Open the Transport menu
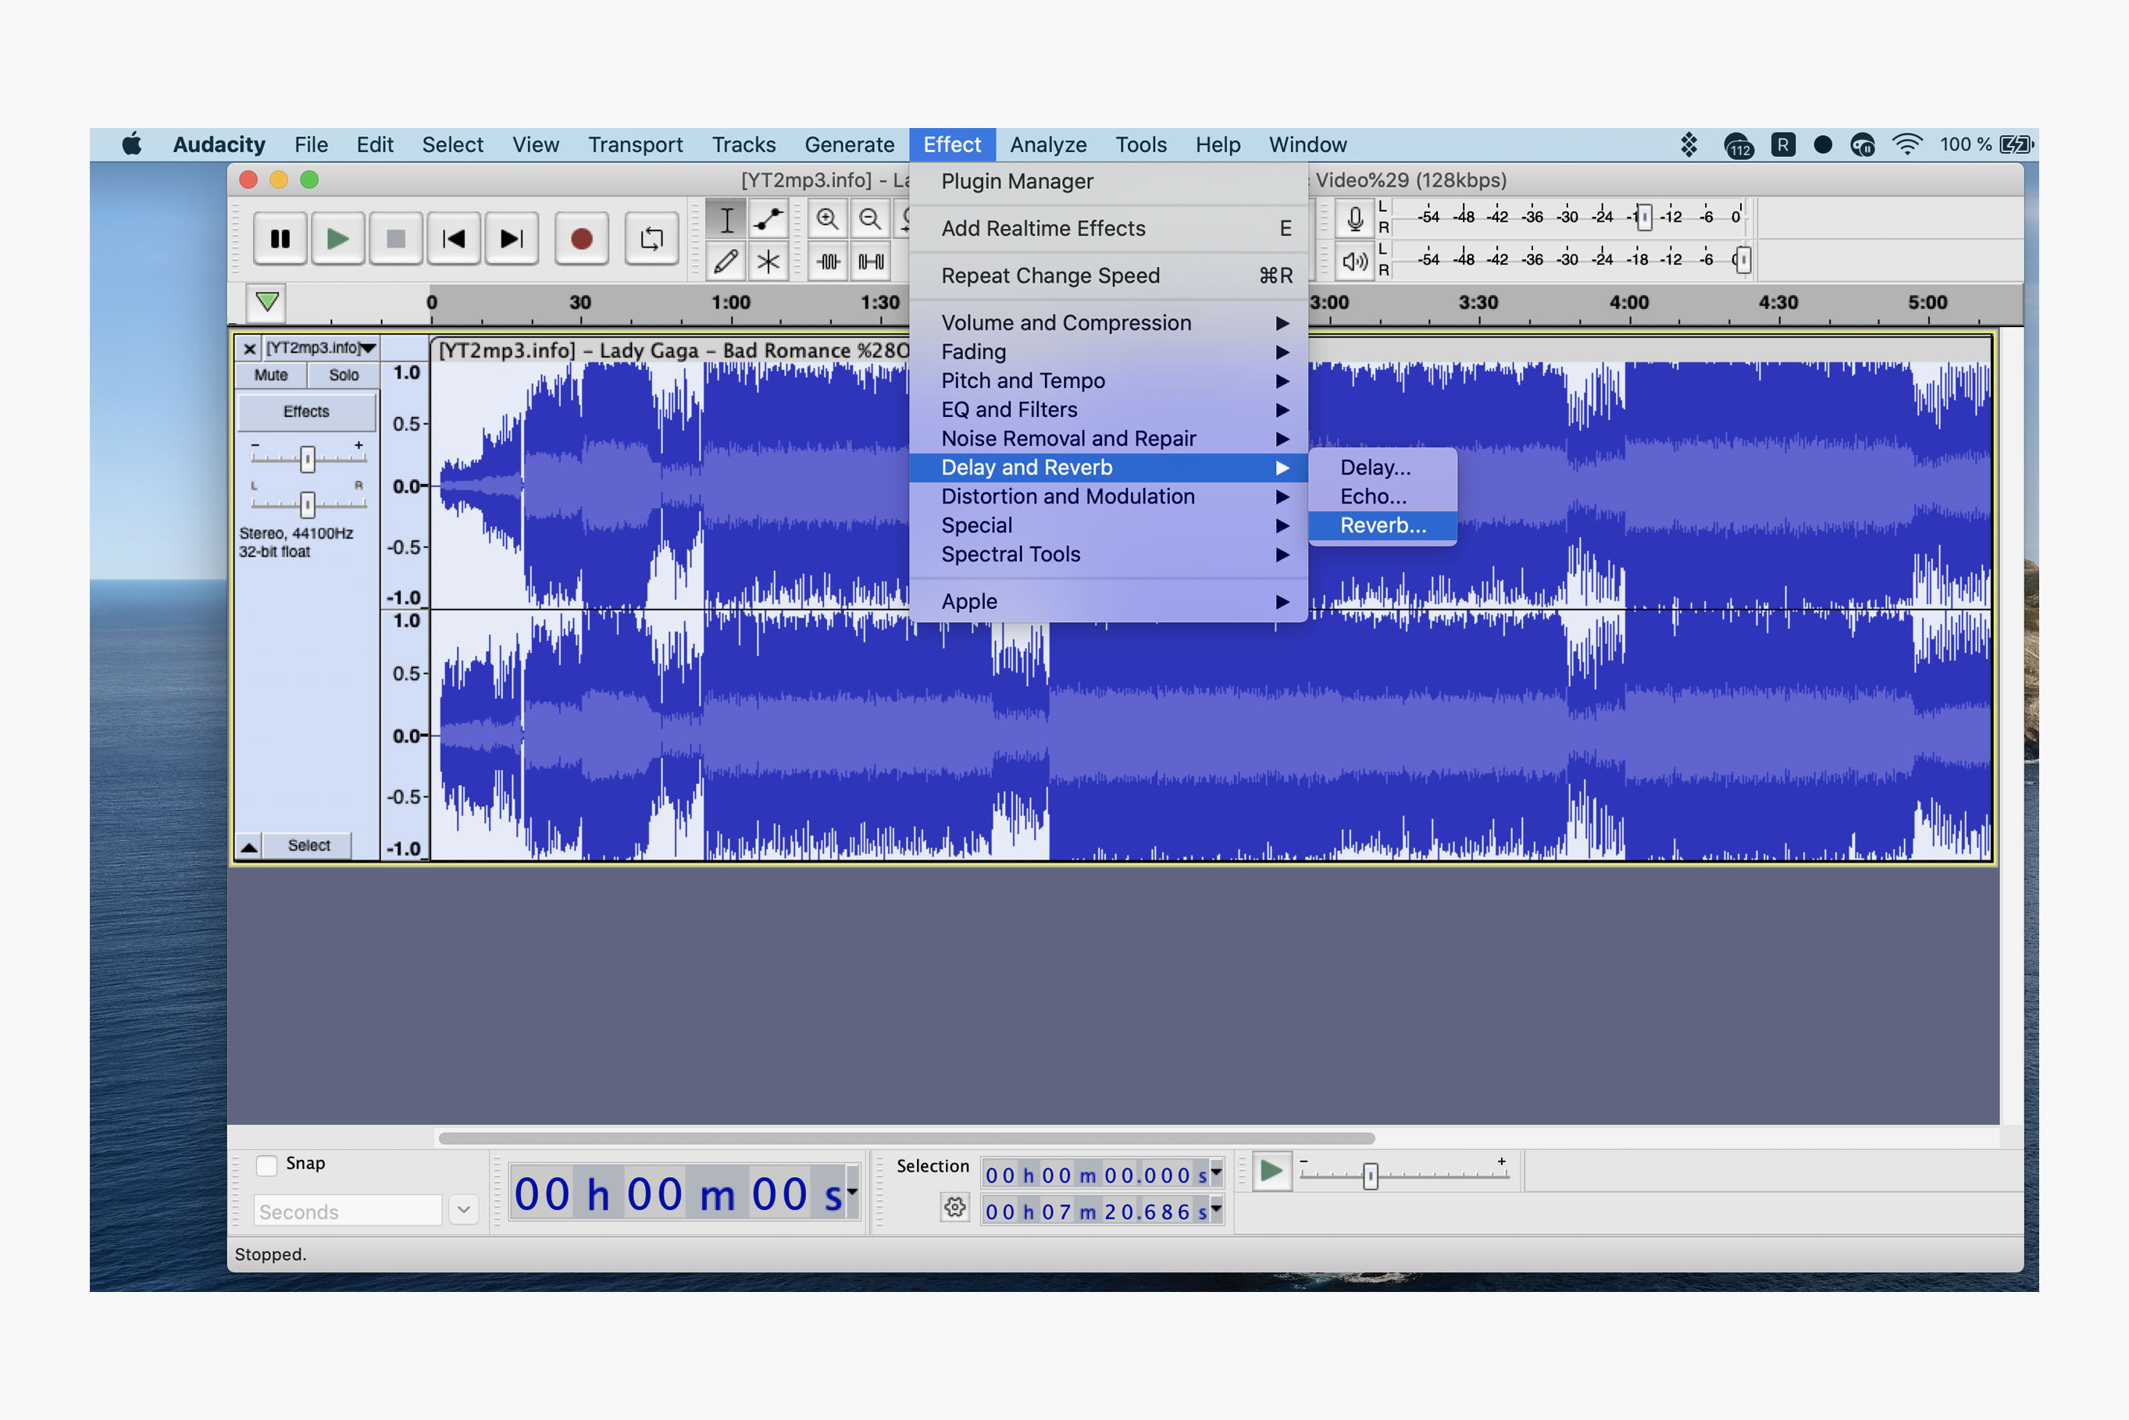This screenshot has width=2129, height=1420. 635,145
